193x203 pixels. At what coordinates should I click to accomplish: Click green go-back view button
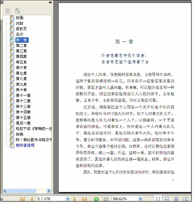[96, 199]
